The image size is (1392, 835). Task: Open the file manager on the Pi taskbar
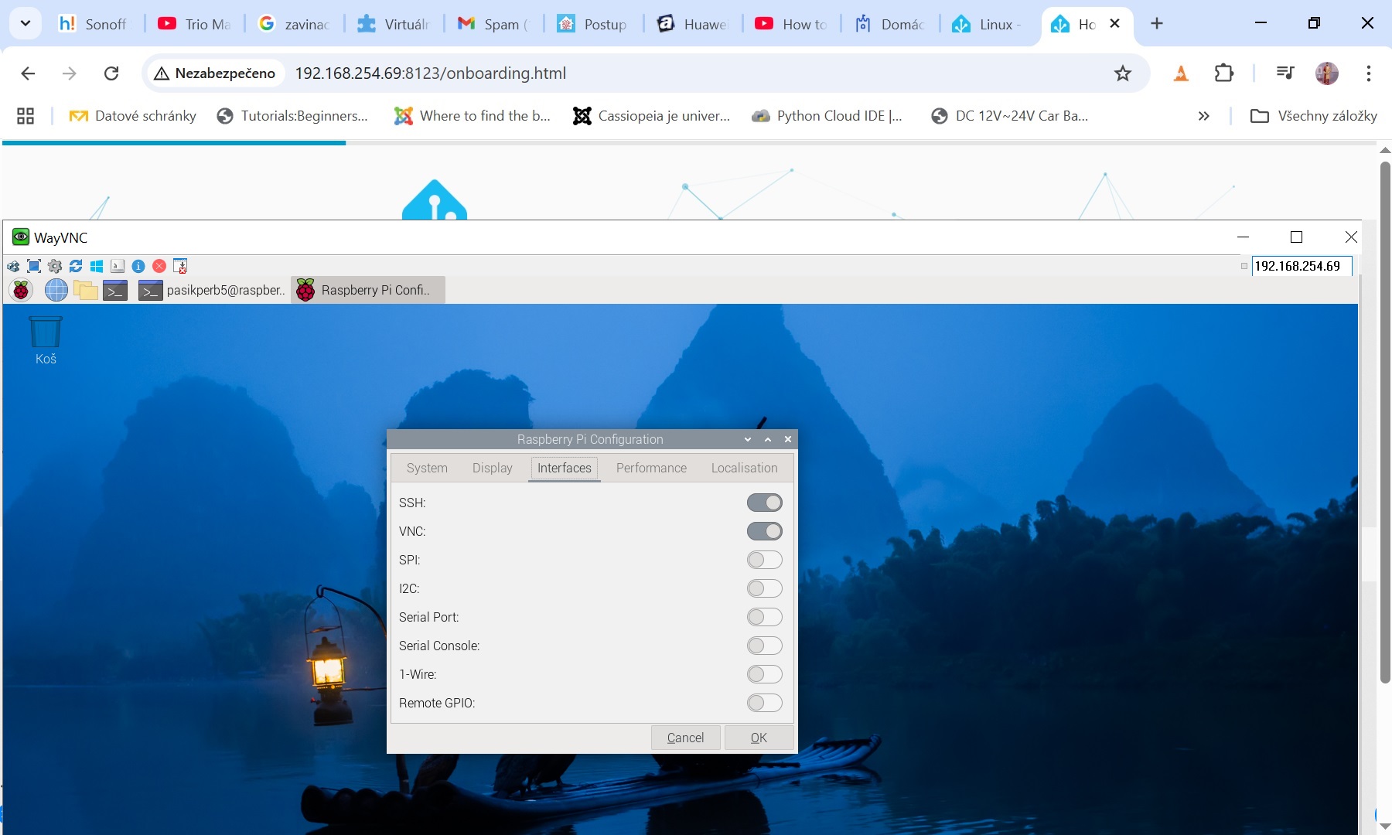[x=85, y=290]
